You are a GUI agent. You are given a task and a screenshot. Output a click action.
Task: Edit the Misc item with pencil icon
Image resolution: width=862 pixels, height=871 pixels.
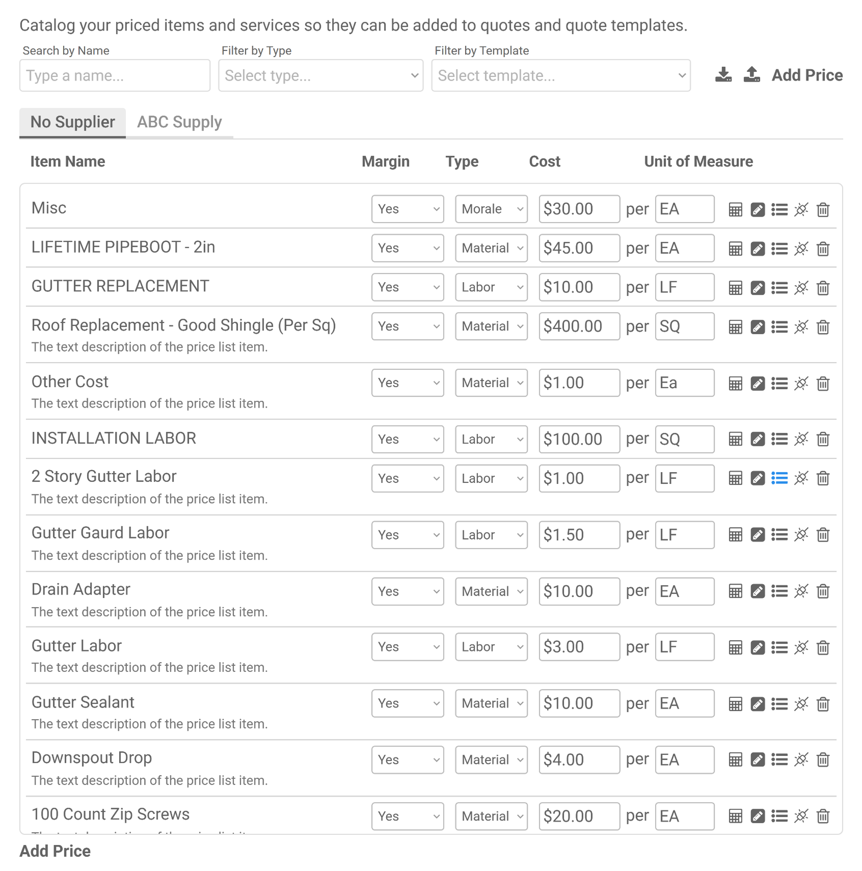coord(758,209)
